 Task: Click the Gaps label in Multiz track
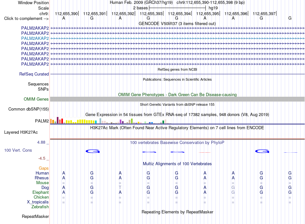point(44,168)
